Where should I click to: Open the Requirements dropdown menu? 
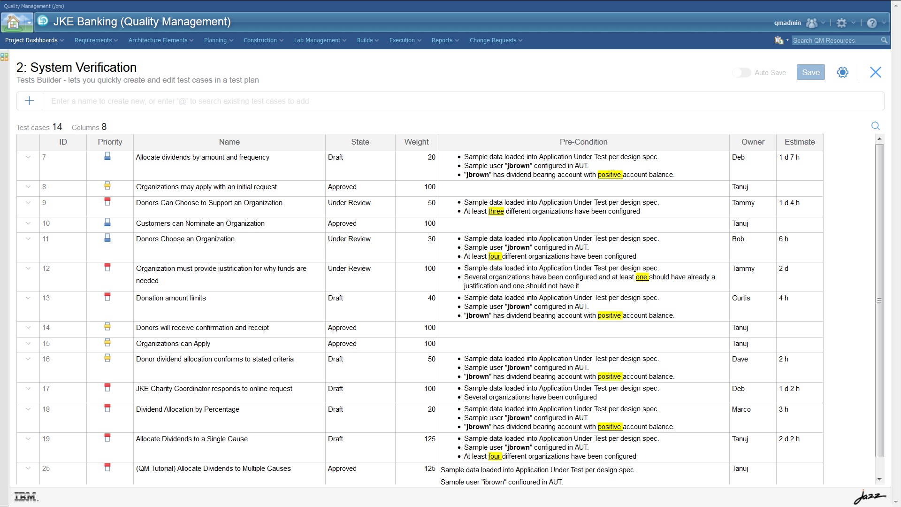coord(95,39)
